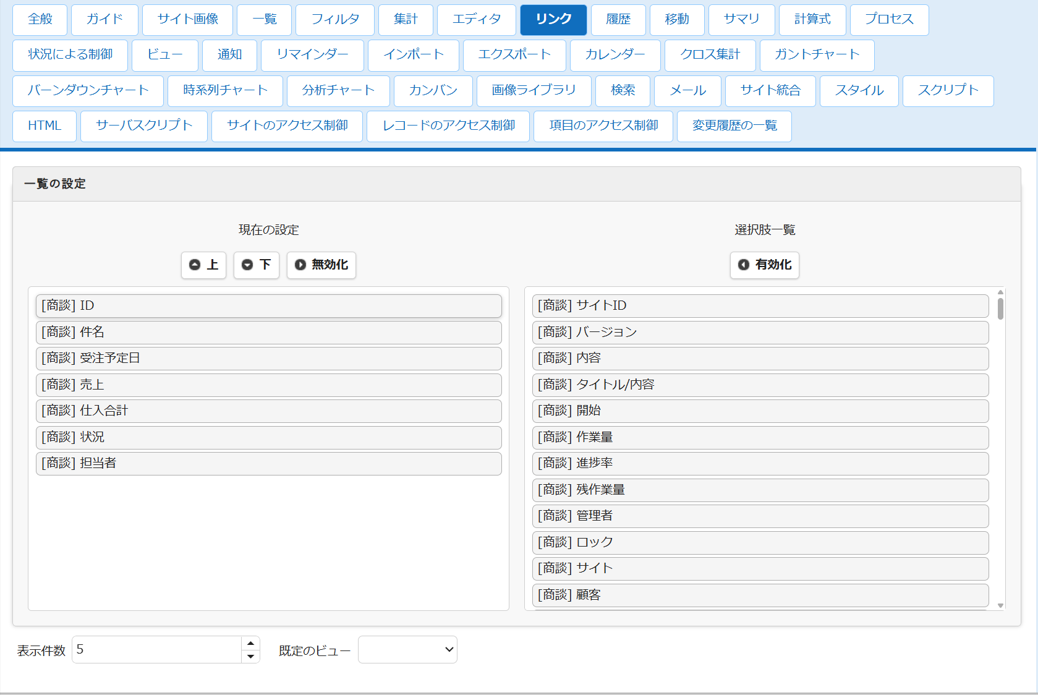1038x695 pixels.
Task: Select [商談] 件名 in current settings
Action: click(269, 332)
